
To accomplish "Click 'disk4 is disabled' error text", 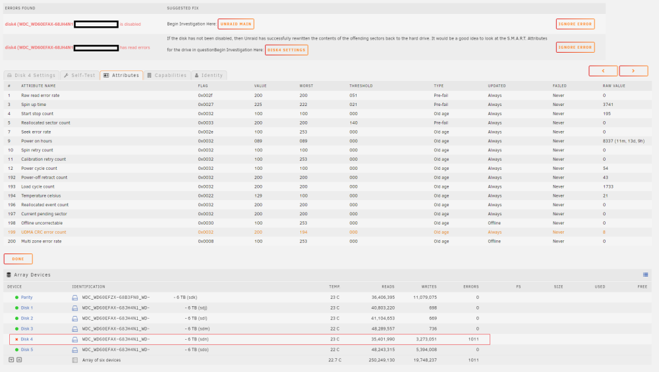I will [72, 24].
